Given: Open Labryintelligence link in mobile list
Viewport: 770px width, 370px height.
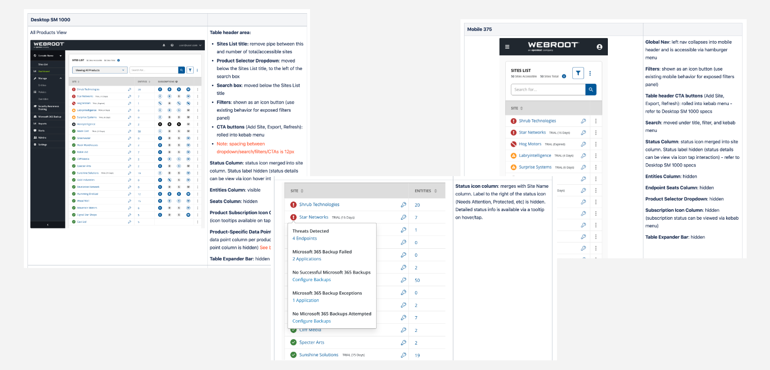Looking at the screenshot, I should (x=535, y=156).
